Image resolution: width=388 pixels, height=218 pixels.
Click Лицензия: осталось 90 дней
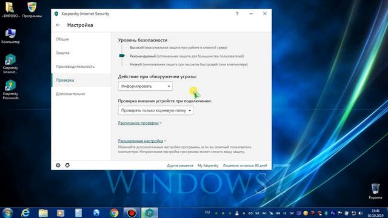245,165
